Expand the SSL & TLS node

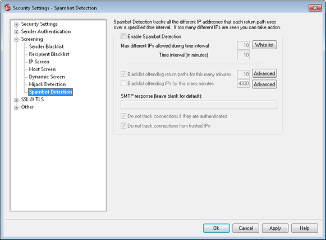(x=16, y=100)
